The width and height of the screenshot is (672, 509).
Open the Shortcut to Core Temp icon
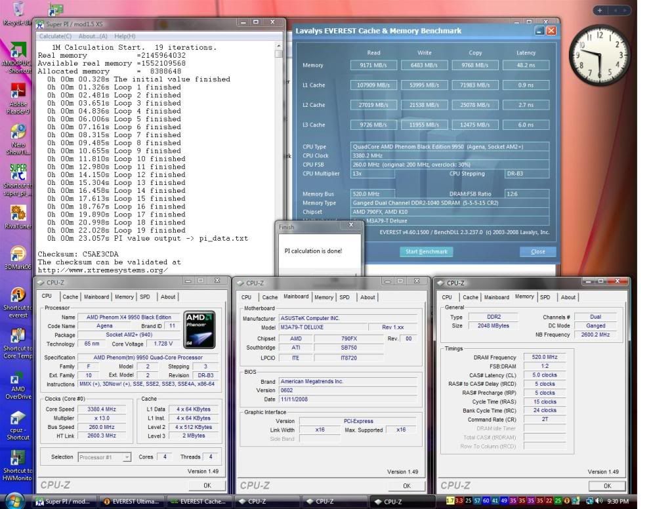pyautogui.click(x=18, y=343)
